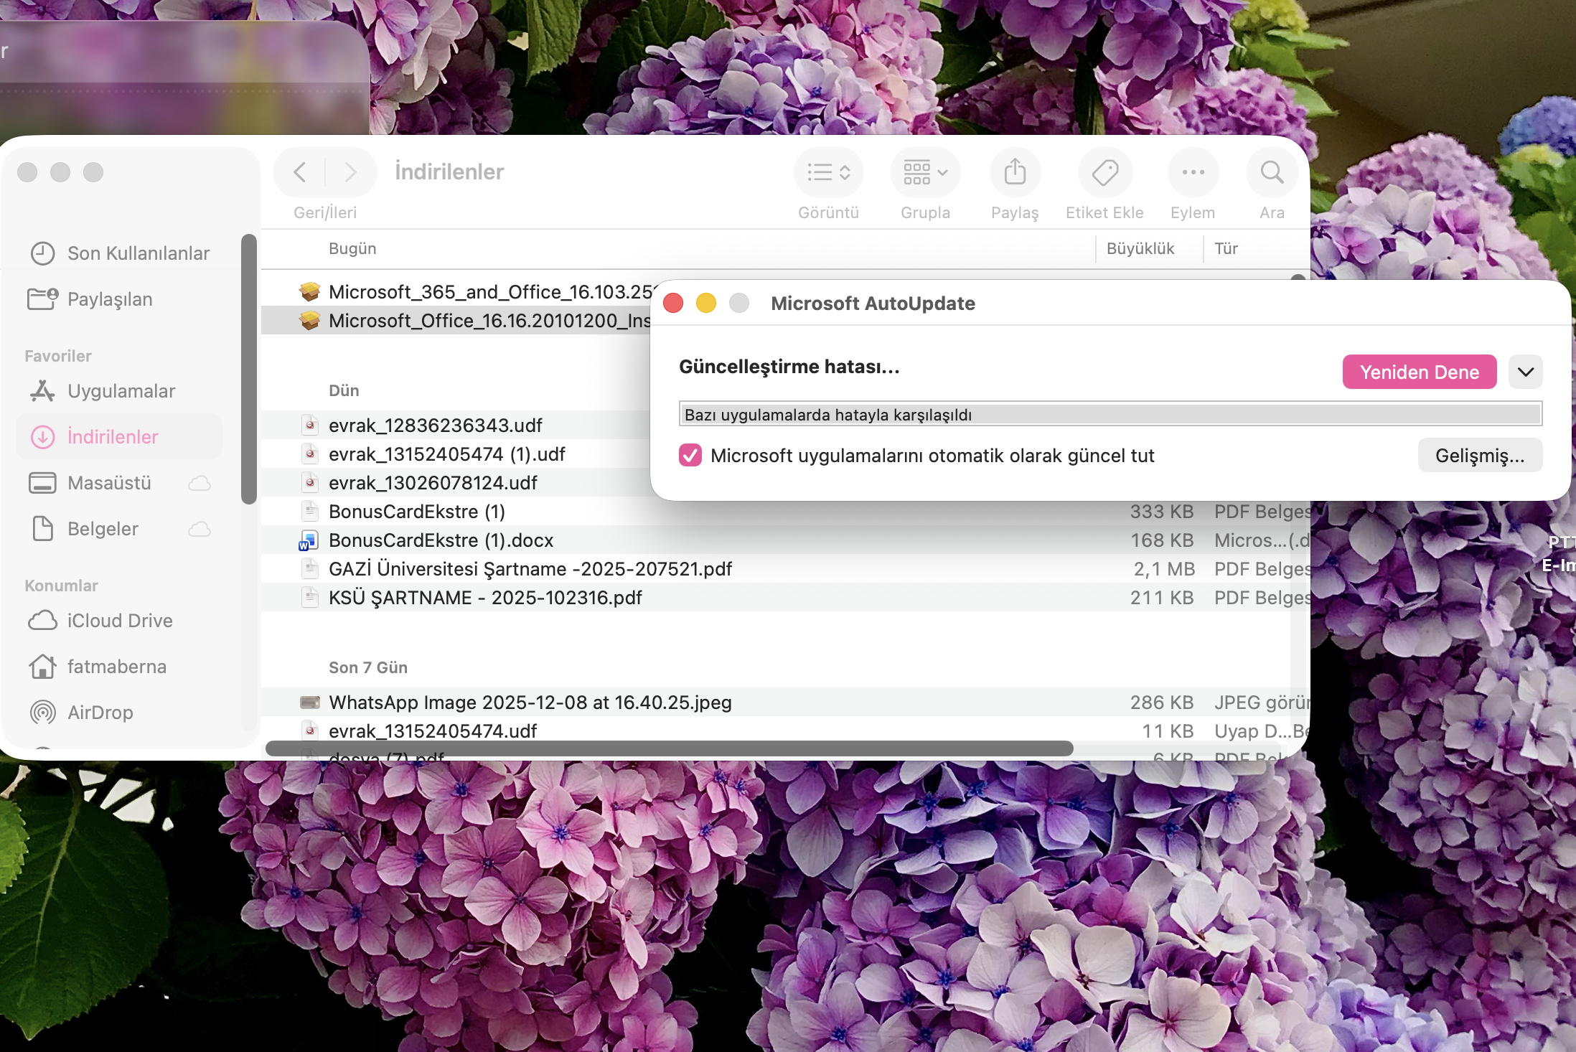Click the file icon of evrak_12836236343.udf
Image resolution: width=1576 pixels, height=1052 pixels.
tap(310, 426)
